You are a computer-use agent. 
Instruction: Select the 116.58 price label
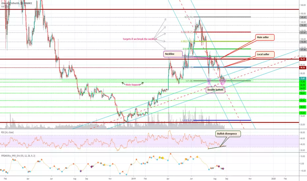click(303, 42)
